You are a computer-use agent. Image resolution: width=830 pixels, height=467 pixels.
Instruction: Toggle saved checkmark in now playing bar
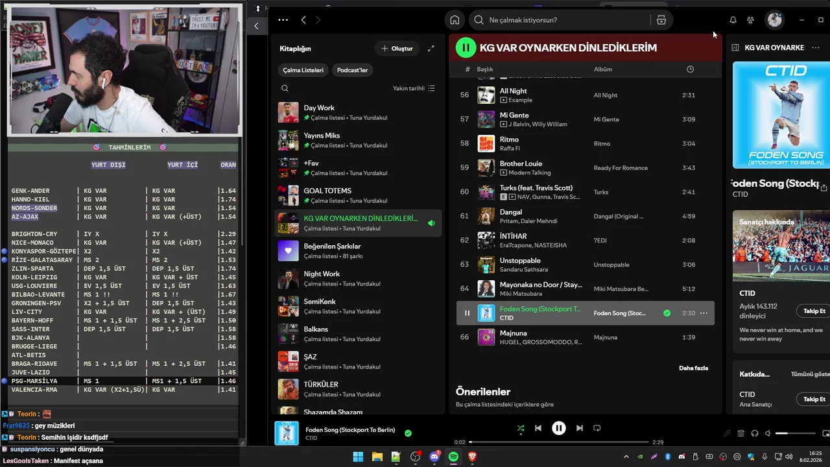point(408,433)
